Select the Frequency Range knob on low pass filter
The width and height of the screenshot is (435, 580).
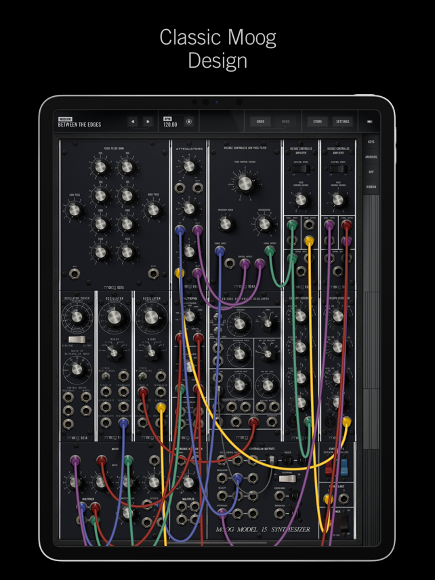[225, 224]
